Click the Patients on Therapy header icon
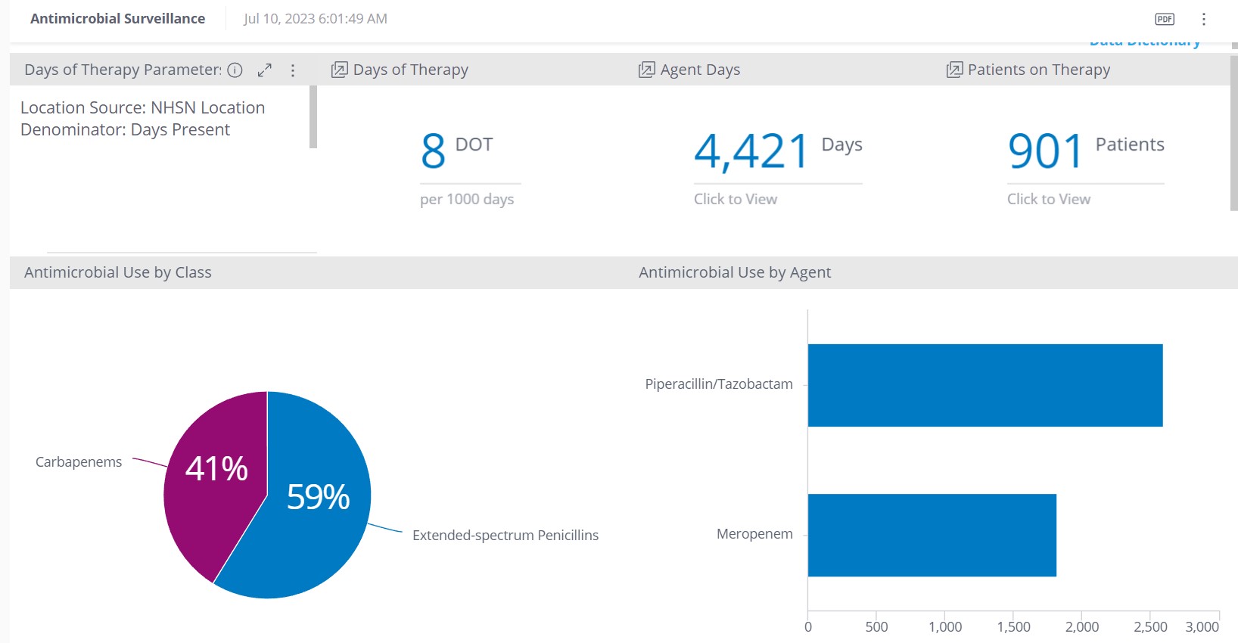This screenshot has width=1238, height=643. [954, 70]
